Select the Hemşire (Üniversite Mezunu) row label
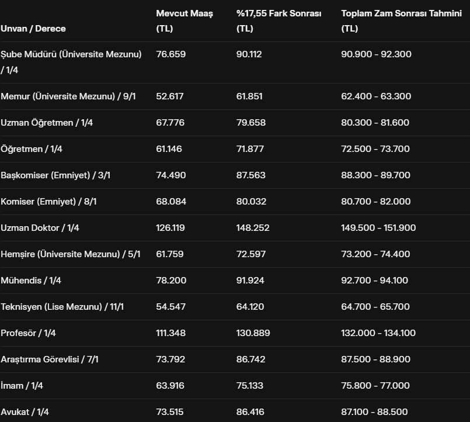470x422 pixels. click(71, 254)
